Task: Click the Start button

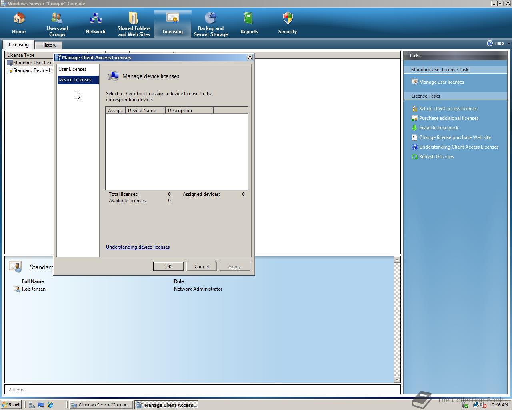Action: tap(11, 405)
